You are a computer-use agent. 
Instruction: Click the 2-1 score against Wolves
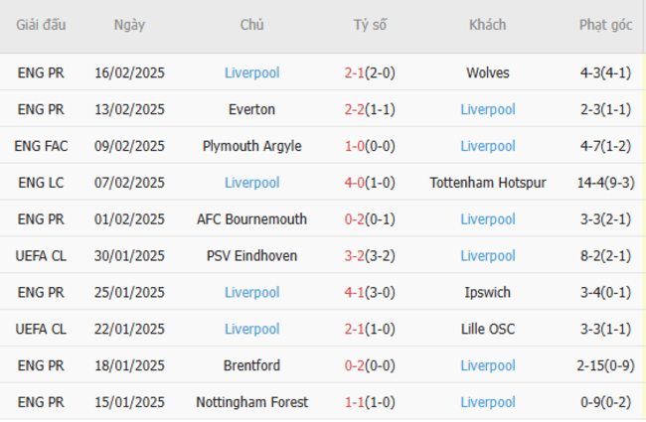click(x=355, y=72)
